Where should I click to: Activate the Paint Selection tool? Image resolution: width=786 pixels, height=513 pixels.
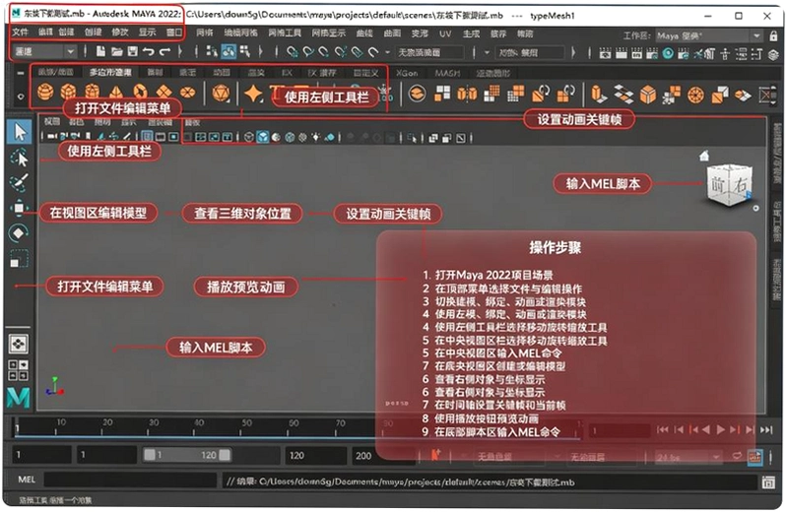tap(19, 182)
